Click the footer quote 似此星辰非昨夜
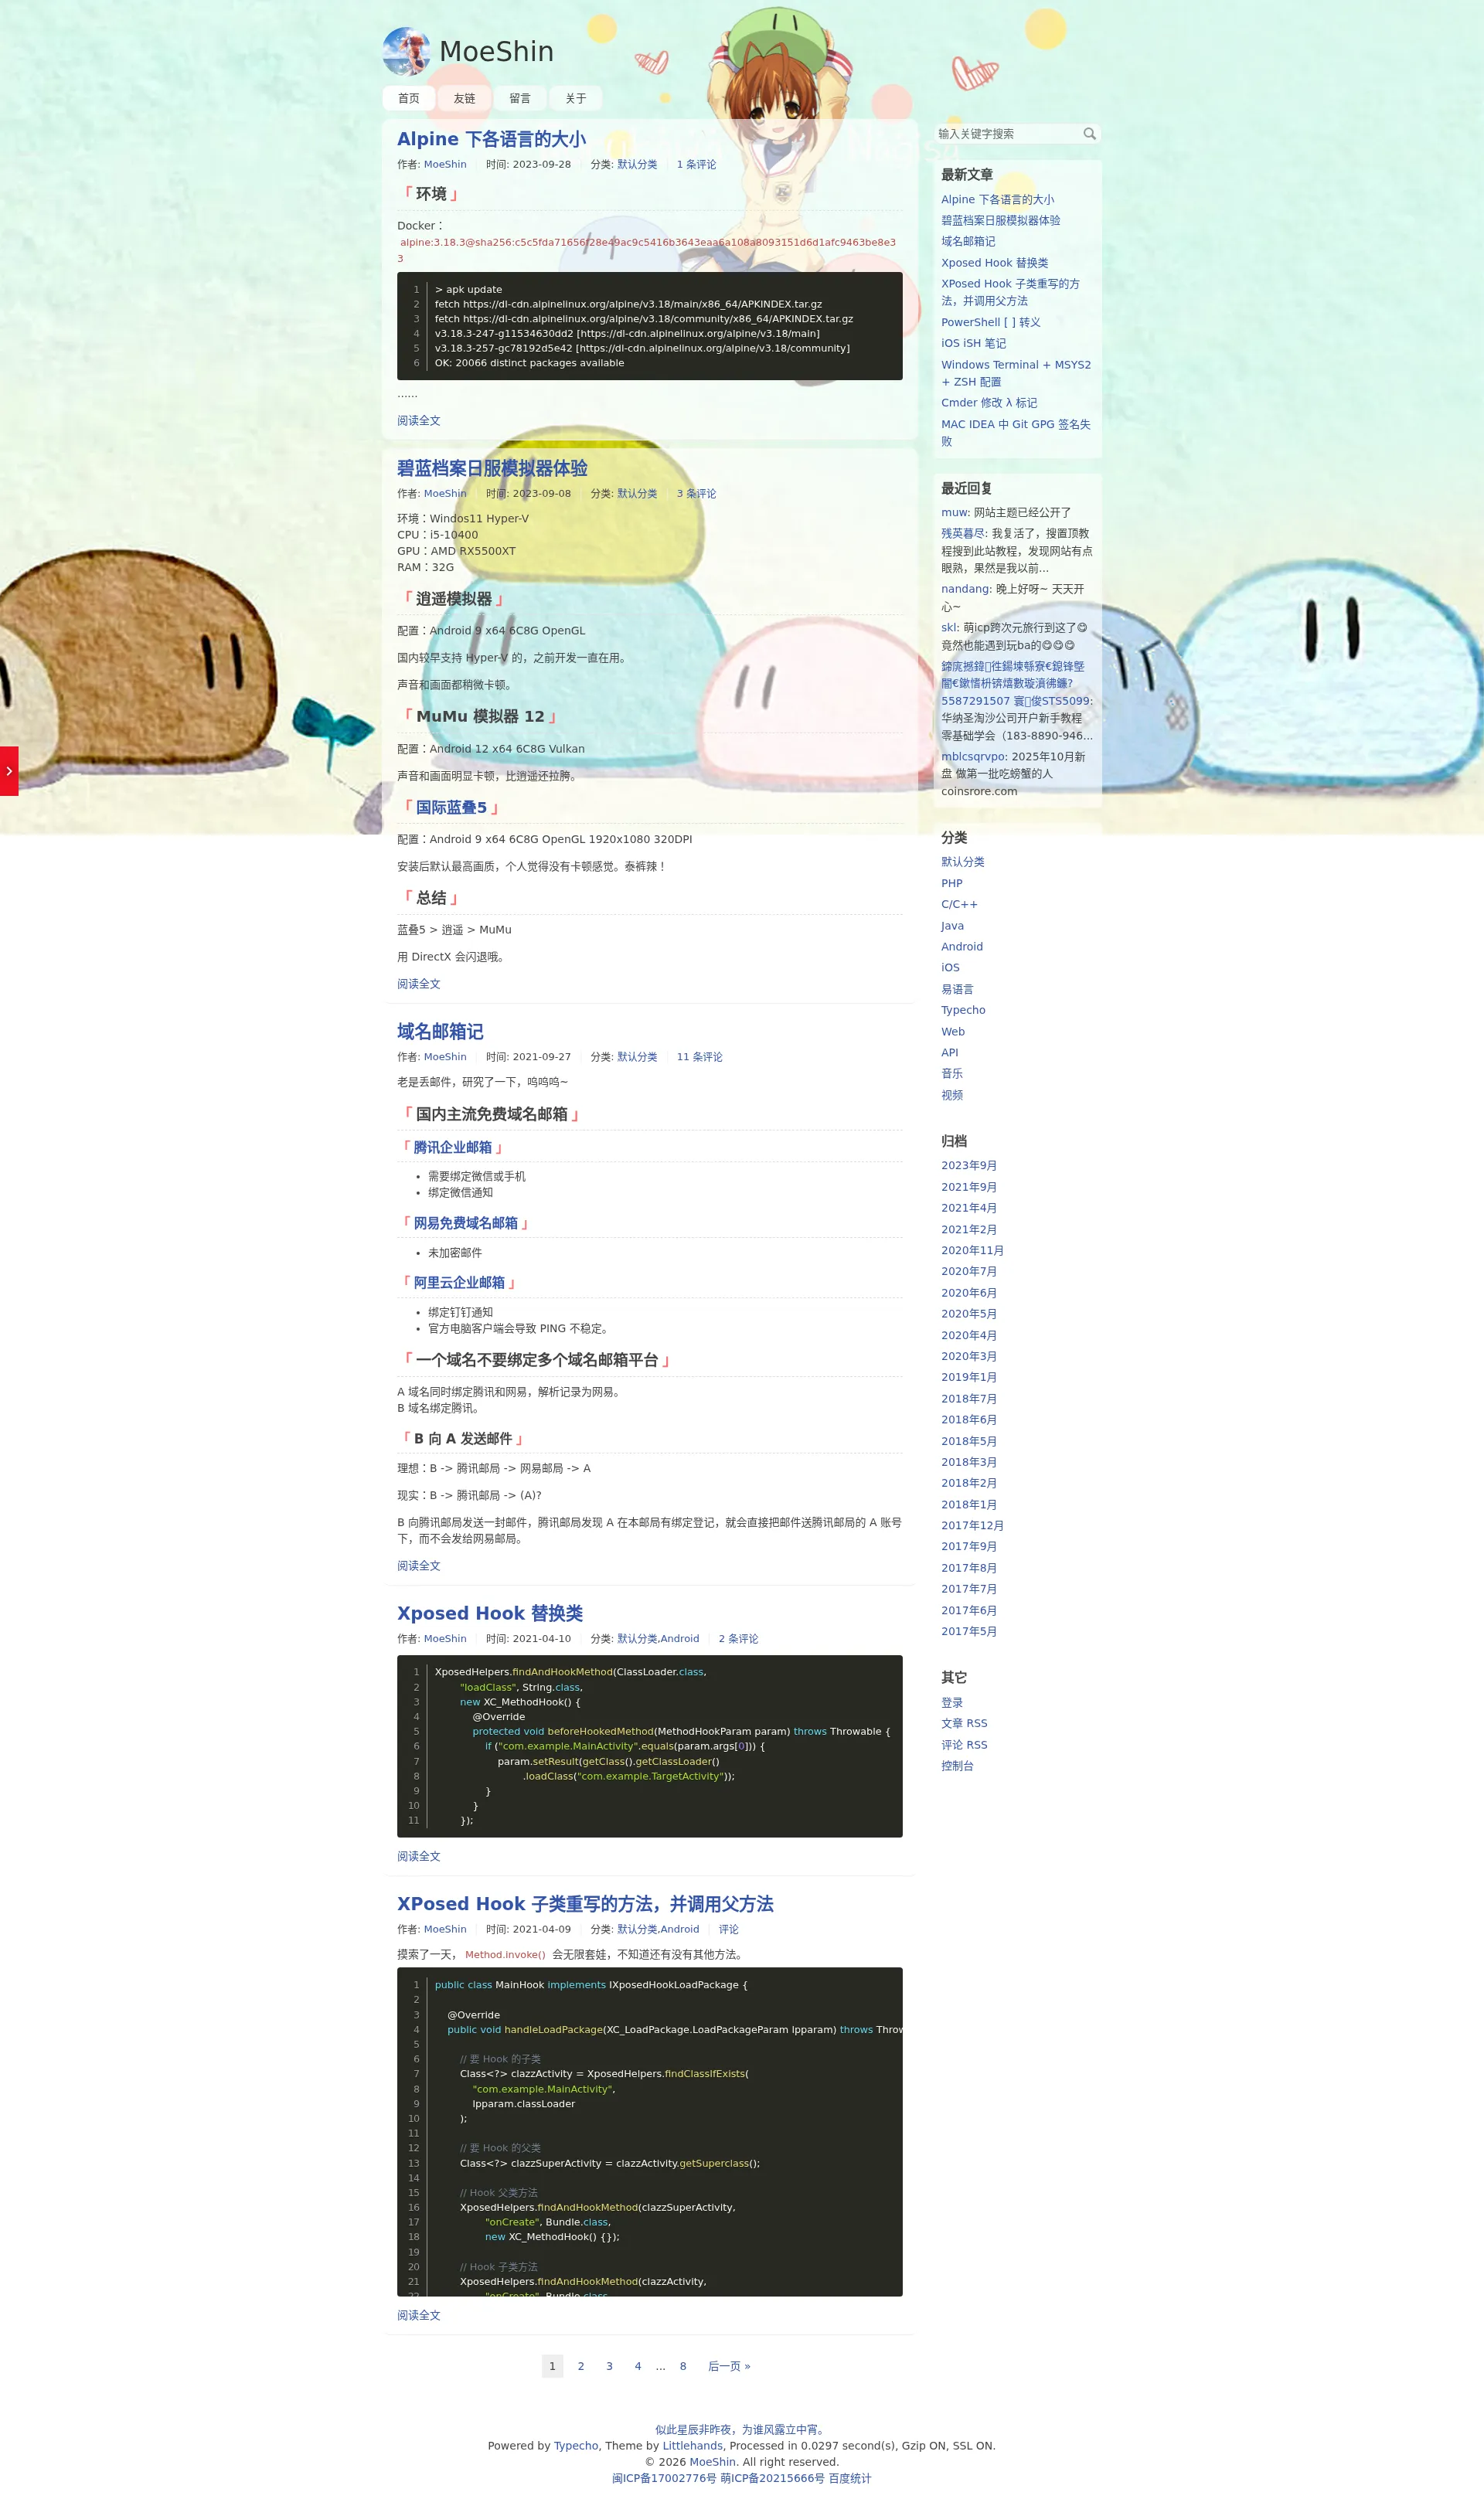The height and width of the screenshot is (2499, 1484). click(x=741, y=2430)
